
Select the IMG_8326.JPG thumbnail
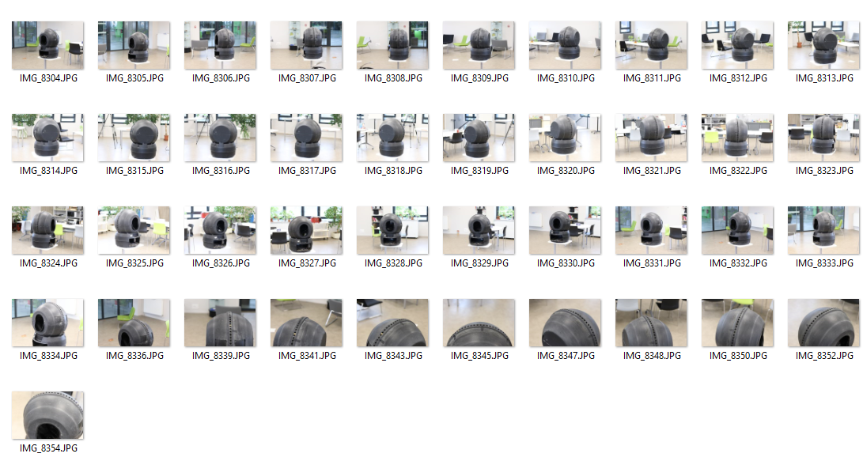[x=220, y=231]
